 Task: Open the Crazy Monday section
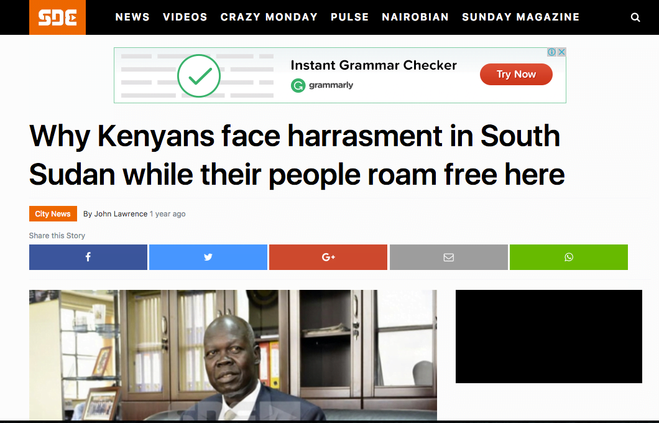tap(269, 17)
